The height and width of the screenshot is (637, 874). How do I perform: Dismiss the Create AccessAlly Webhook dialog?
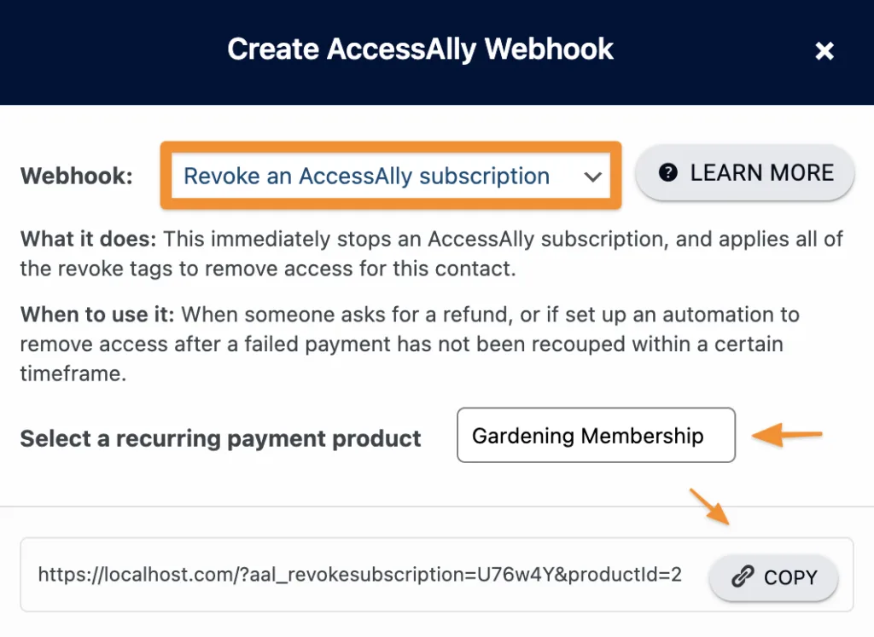pos(824,50)
